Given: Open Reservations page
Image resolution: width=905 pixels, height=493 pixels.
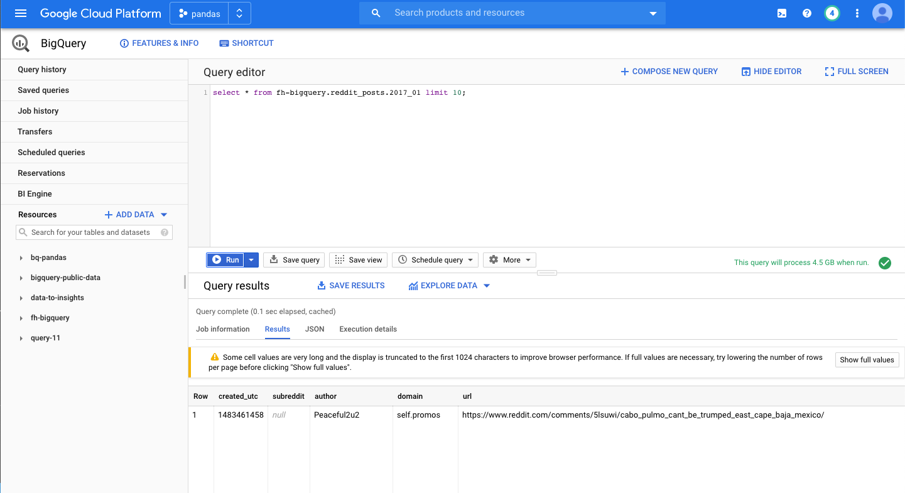Looking at the screenshot, I should click(x=94, y=173).
